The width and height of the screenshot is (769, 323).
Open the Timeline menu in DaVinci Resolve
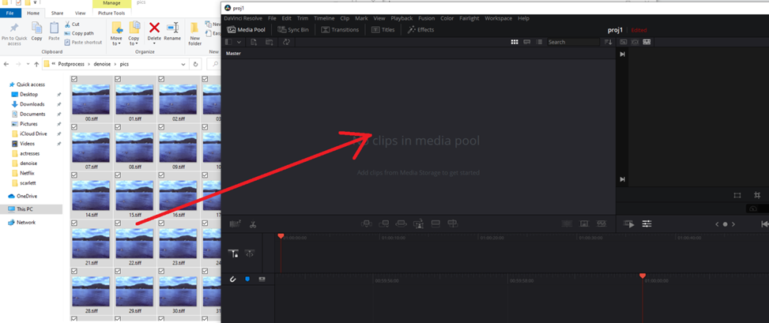(324, 18)
